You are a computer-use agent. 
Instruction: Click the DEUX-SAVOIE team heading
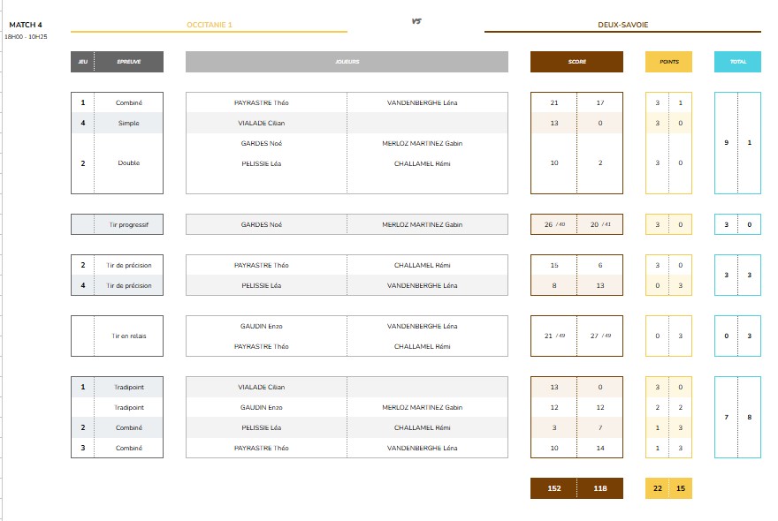pyautogui.click(x=622, y=25)
